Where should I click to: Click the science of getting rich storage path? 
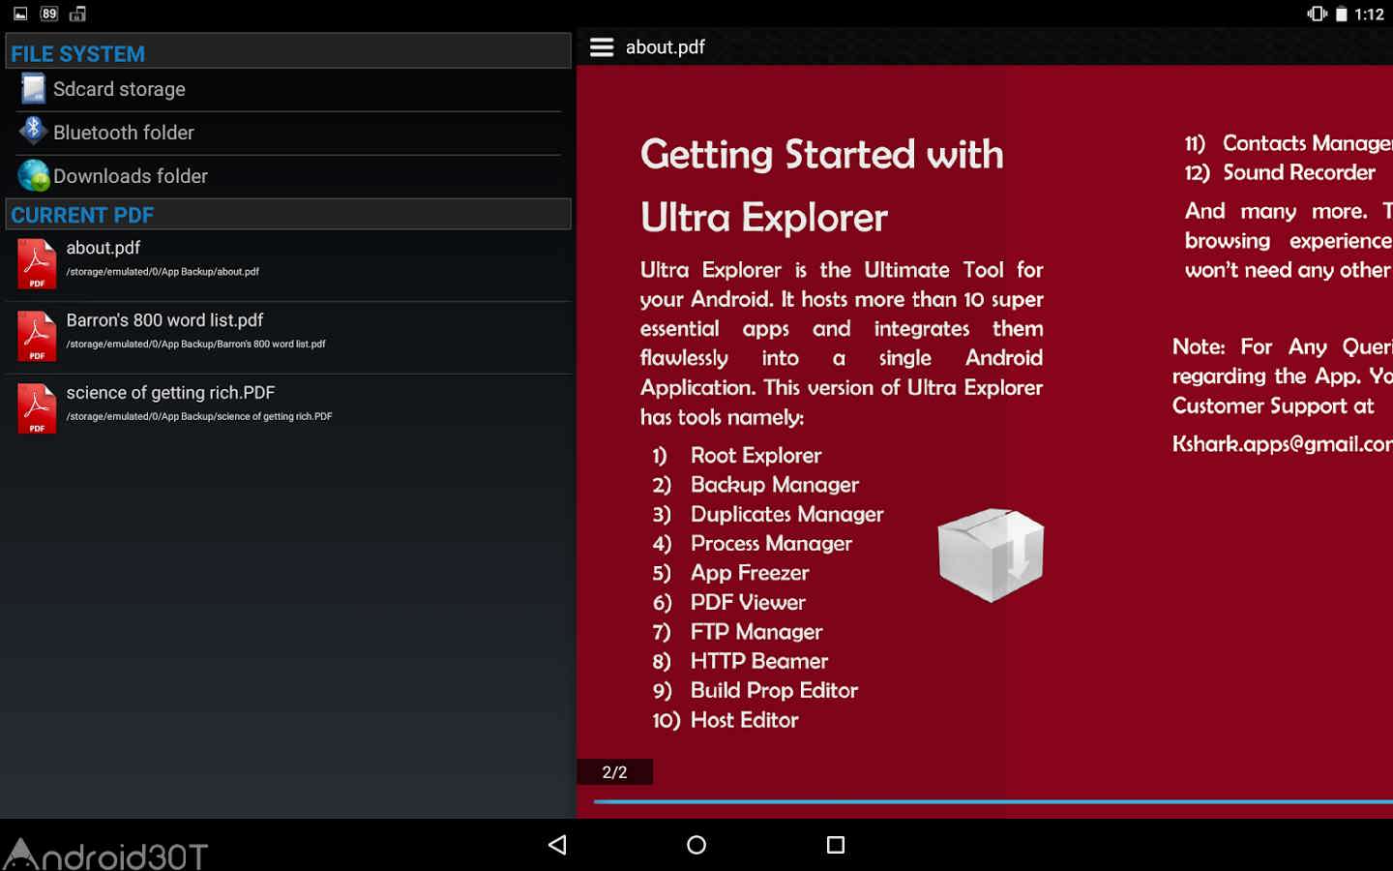(199, 417)
